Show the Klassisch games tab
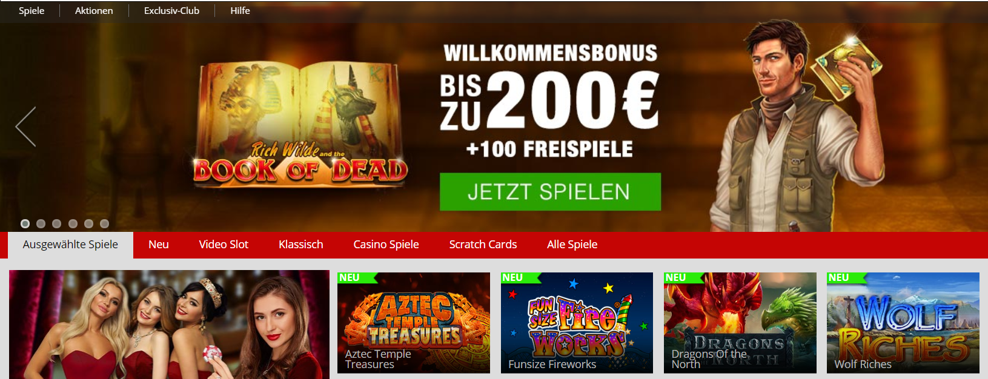 click(300, 245)
